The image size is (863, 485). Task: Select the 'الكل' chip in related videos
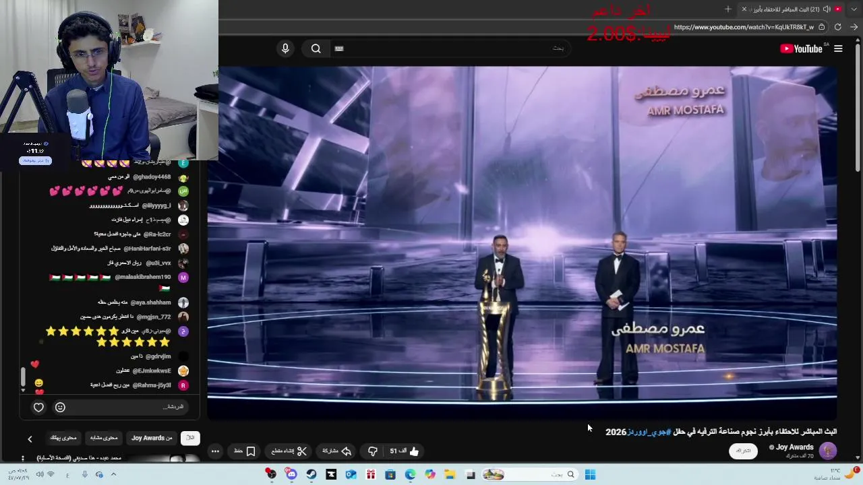coord(190,438)
